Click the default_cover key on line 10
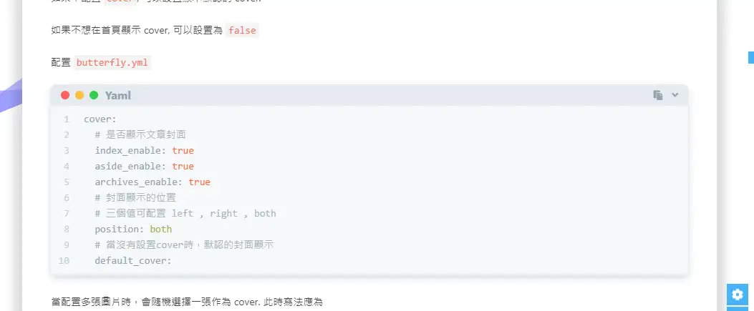This screenshot has width=754, height=311. pos(132,261)
